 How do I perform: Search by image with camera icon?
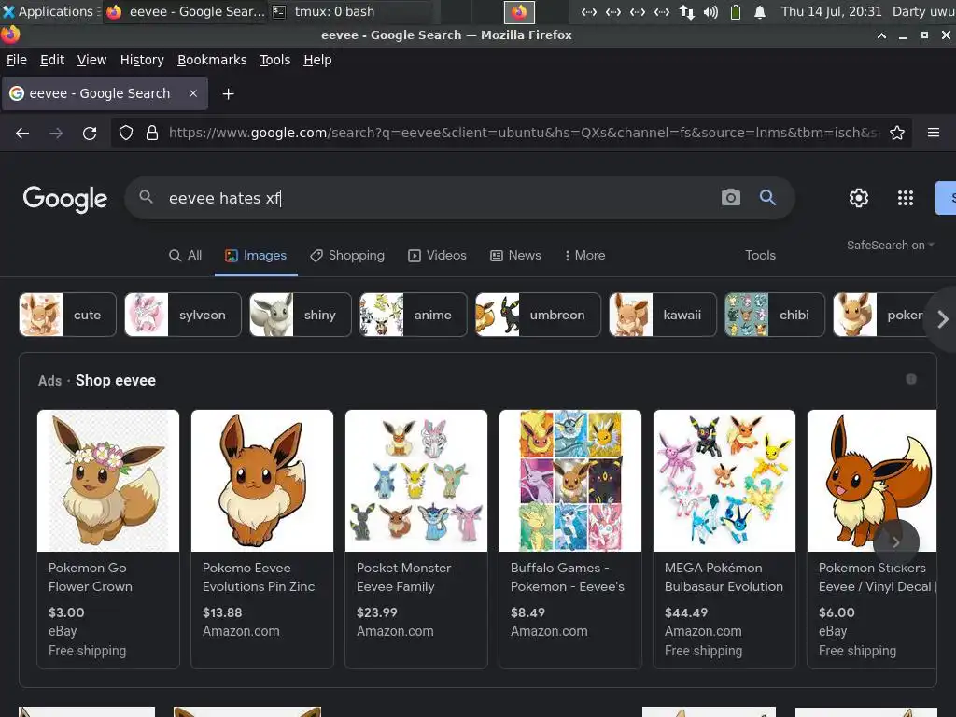click(730, 198)
